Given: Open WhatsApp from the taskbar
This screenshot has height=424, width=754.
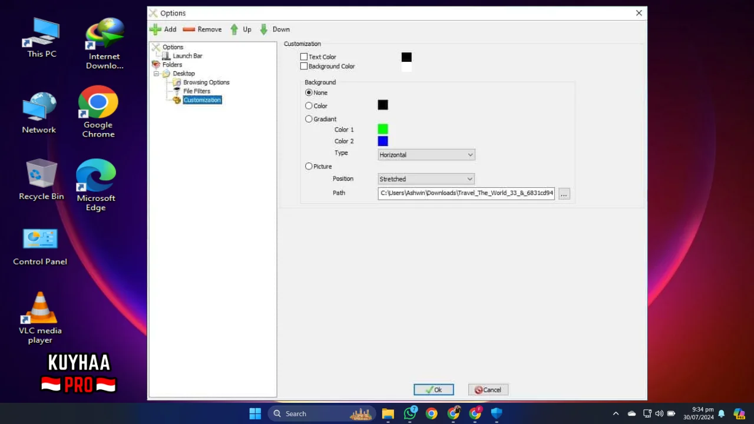Looking at the screenshot, I should [410, 413].
